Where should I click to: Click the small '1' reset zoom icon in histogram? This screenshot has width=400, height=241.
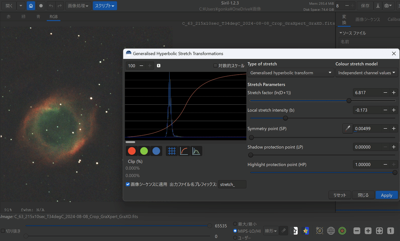pyautogui.click(x=158, y=66)
